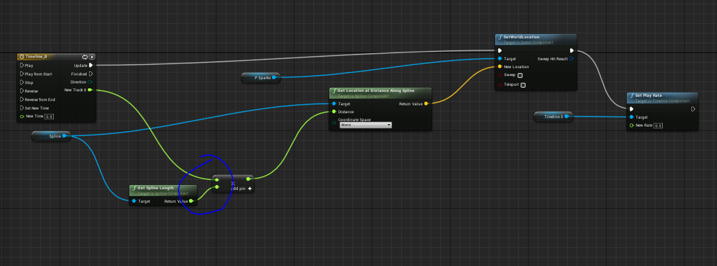Enable the Sweep checkbox on SetWorldLocation

[520, 75]
